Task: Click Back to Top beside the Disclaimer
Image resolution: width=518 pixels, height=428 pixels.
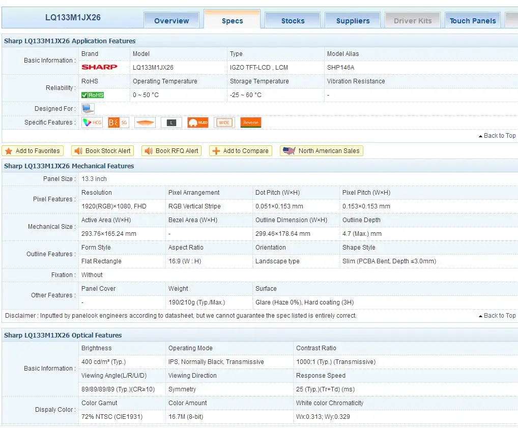Action: coord(497,316)
